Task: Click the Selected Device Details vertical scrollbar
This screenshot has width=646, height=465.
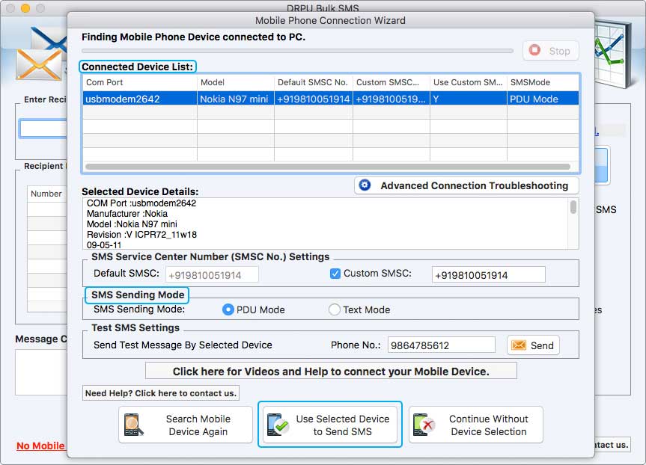Action: coord(573,207)
